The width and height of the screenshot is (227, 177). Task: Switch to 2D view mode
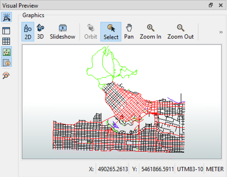click(28, 32)
